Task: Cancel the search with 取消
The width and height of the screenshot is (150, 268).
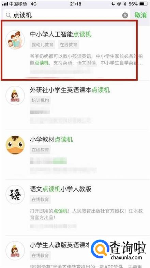Action: [x=140, y=15]
